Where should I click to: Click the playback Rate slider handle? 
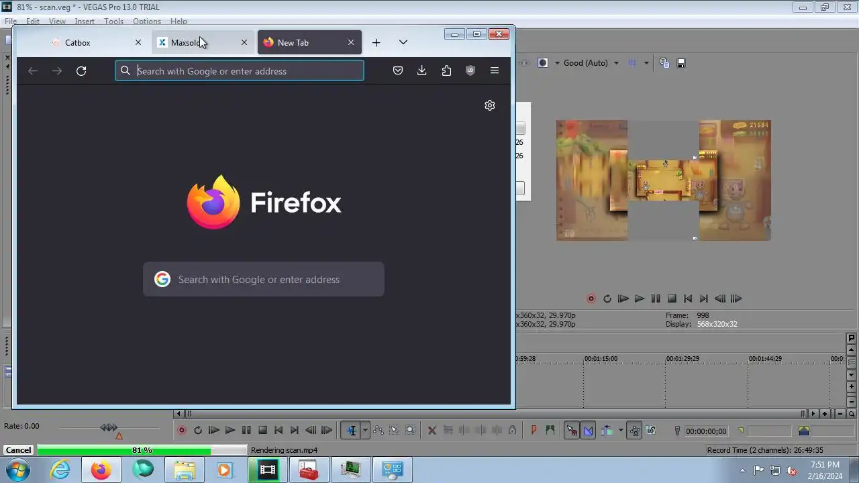click(109, 427)
